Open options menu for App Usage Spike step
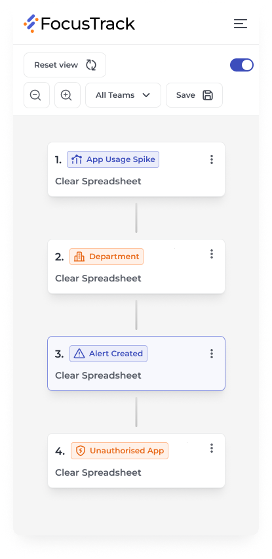The height and width of the screenshot is (559, 272). point(212,159)
